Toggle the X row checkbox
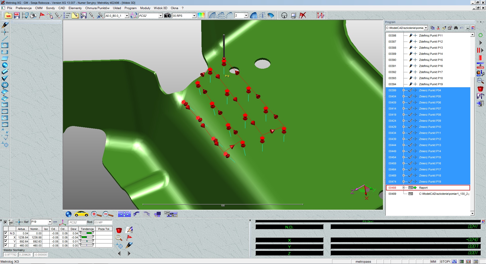Screen dimensions: 486x264 pyautogui.click(x=6, y=237)
